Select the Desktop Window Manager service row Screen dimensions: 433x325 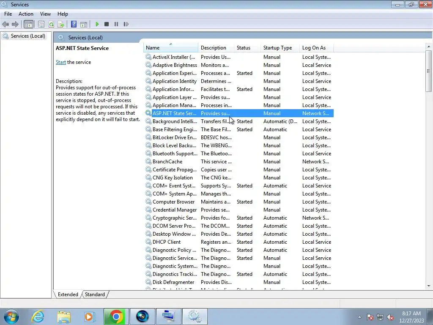[239, 234]
